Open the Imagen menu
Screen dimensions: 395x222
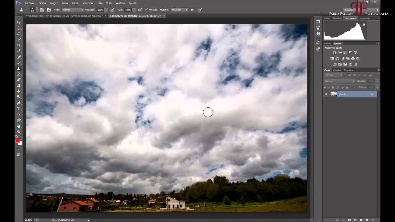[54, 3]
